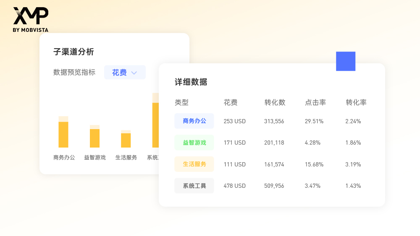Click the 313,556 conversions value
The height and width of the screenshot is (236, 420).
(x=274, y=121)
